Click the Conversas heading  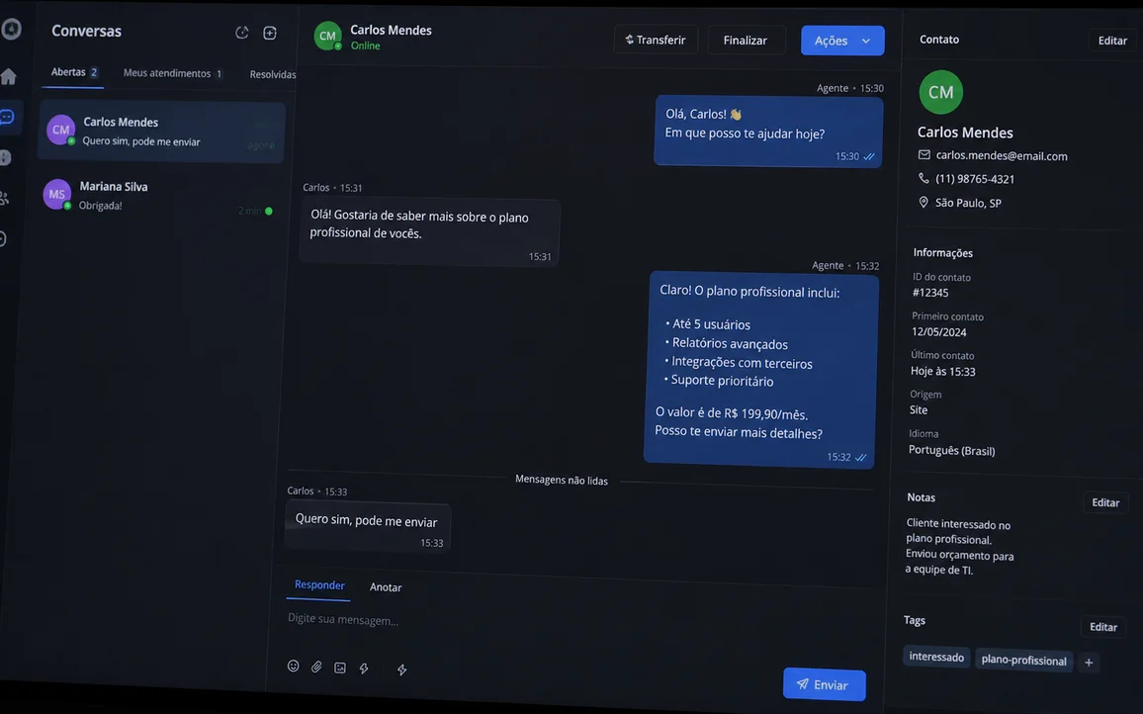(86, 32)
